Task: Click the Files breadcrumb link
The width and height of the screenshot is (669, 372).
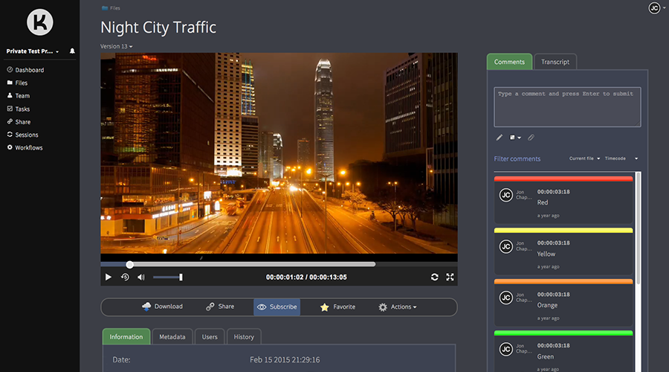Action: pos(111,8)
